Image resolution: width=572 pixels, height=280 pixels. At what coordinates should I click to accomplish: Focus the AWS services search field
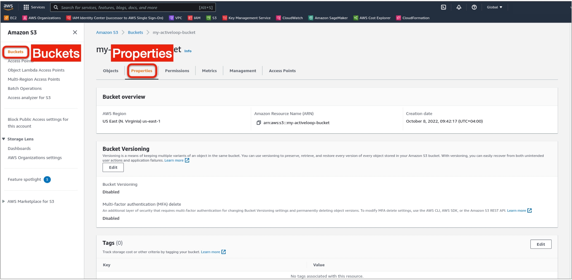pyautogui.click(x=129, y=7)
